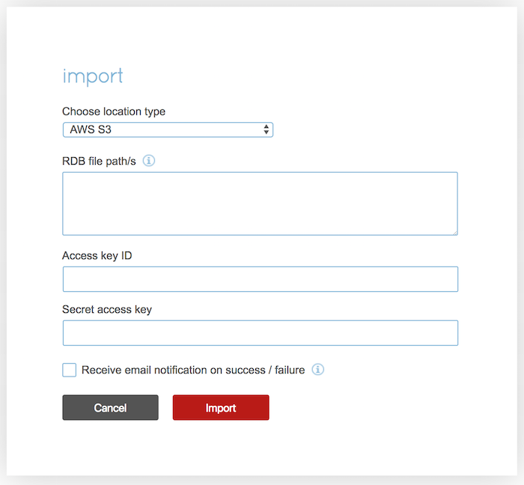Click the info icon beside RDB file path/s
The height and width of the screenshot is (485, 524).
(149, 160)
